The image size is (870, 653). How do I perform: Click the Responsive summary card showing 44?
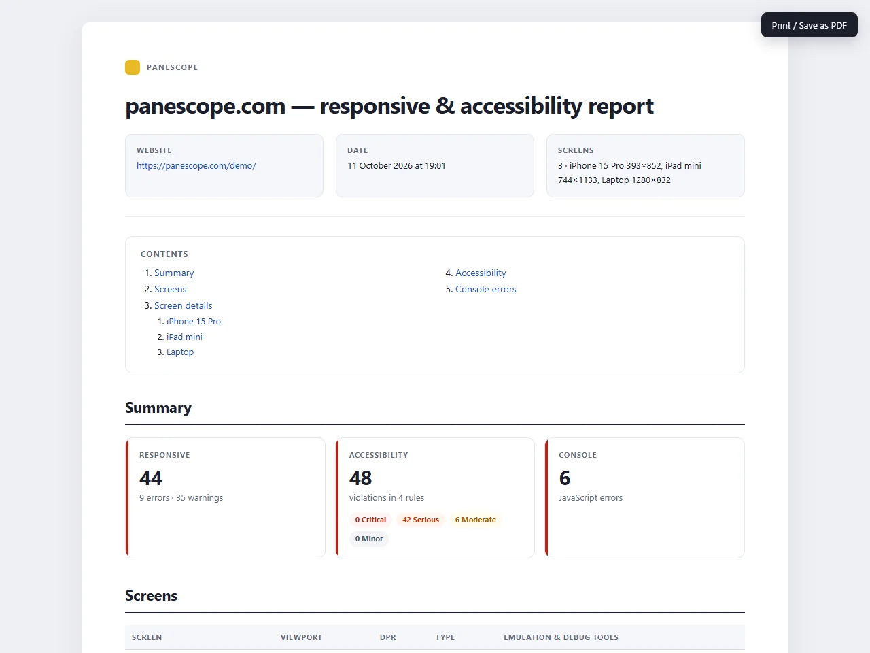[x=226, y=498]
